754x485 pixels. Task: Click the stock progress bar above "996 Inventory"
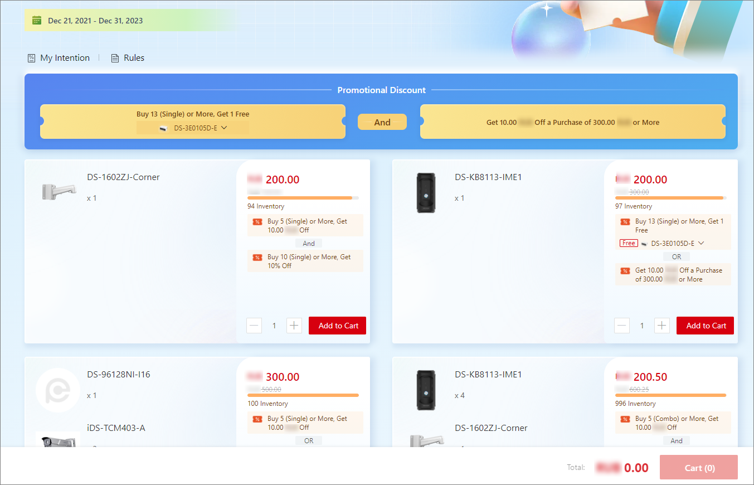[671, 395]
